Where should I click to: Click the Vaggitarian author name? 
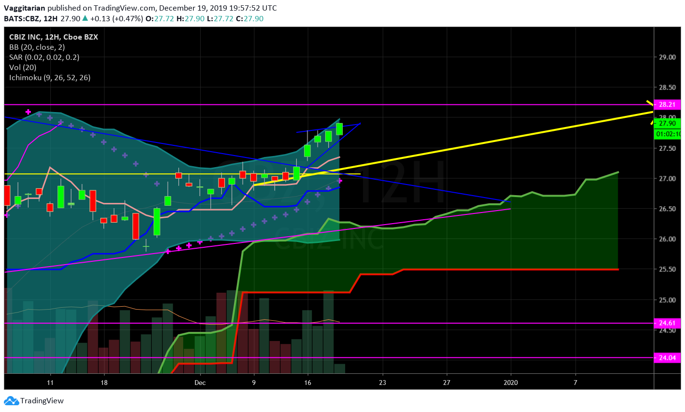tap(25, 8)
